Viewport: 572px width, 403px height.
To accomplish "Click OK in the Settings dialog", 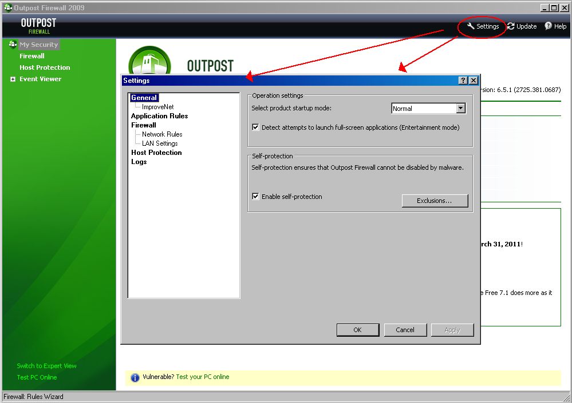I will [358, 330].
